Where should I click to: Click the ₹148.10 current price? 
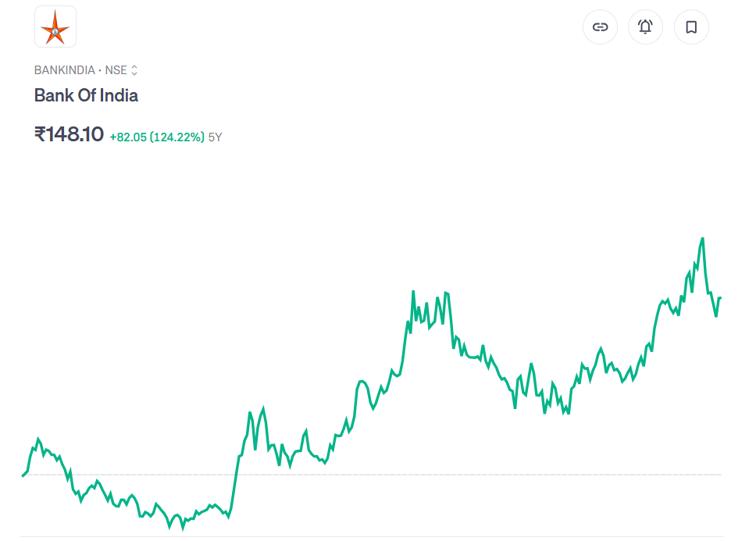(69, 134)
